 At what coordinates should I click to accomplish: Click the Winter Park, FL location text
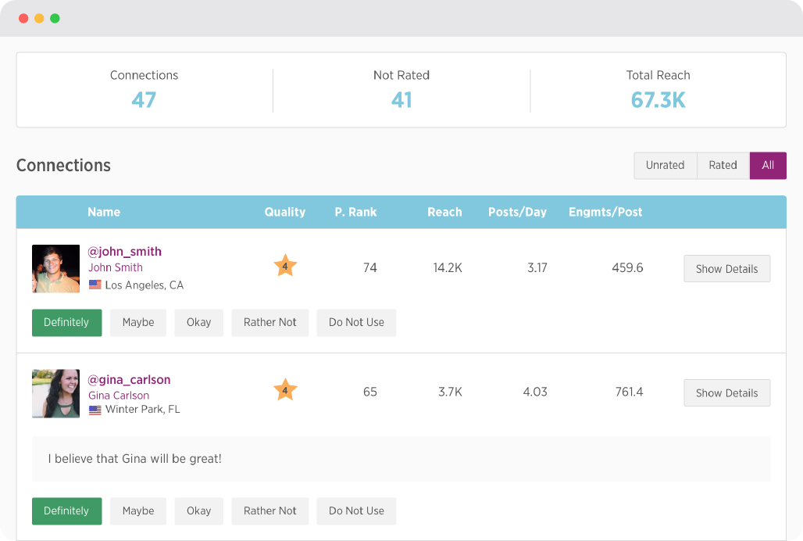click(143, 410)
